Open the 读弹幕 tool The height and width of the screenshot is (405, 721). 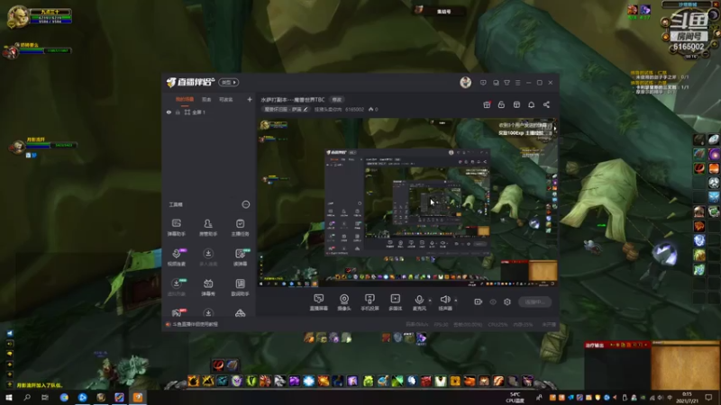[240, 257]
